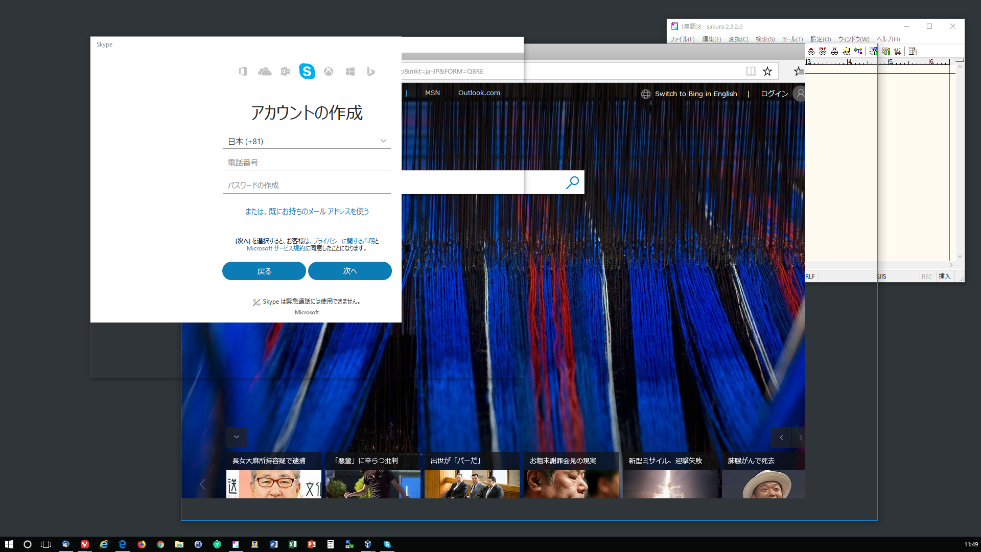Click the Xbox icon in Skype header
Viewport: 981px width, 552px height.
[329, 72]
